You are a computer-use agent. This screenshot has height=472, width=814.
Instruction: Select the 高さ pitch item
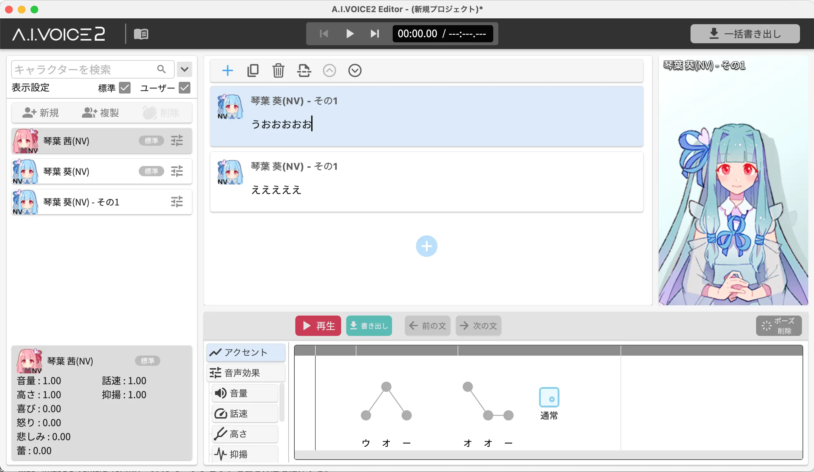coord(245,434)
